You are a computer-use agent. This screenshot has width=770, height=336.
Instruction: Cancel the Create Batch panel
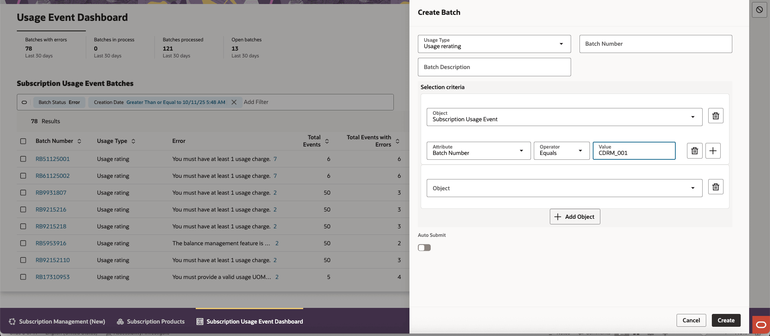coord(691,320)
